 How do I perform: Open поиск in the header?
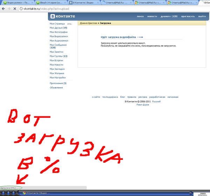(140, 16)
